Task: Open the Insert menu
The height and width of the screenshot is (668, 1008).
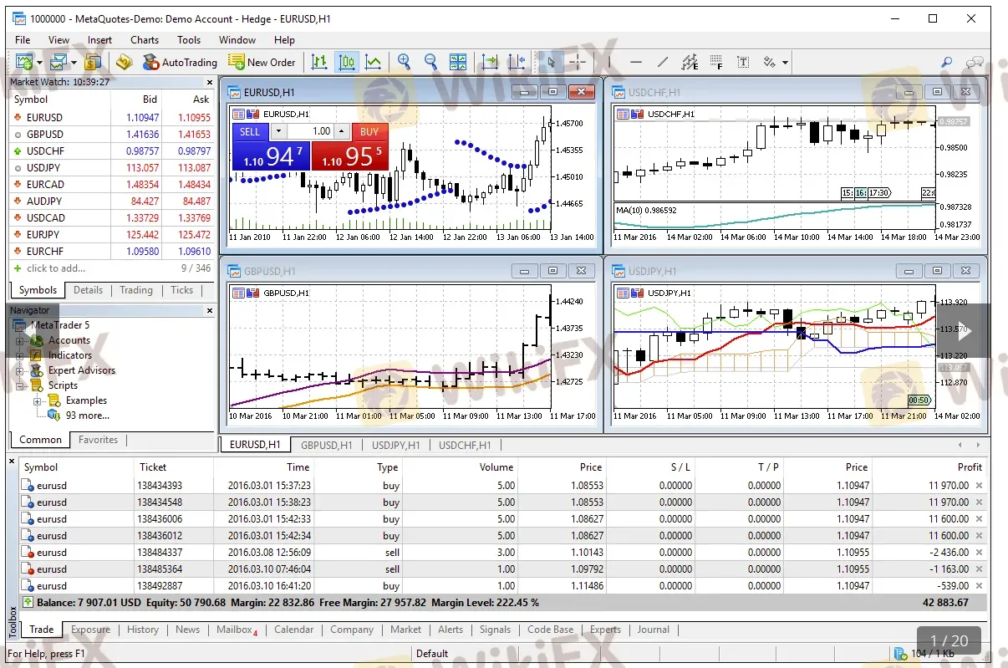Action: (99, 39)
